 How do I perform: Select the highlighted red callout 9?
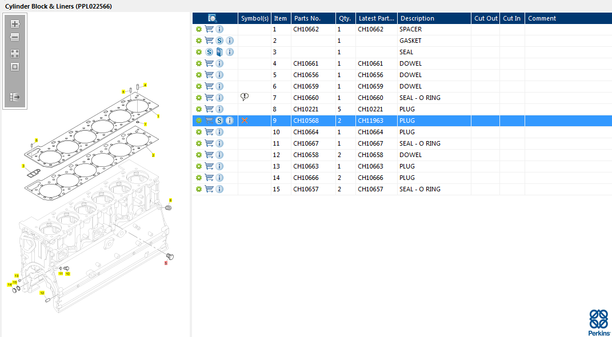pyautogui.click(x=166, y=263)
